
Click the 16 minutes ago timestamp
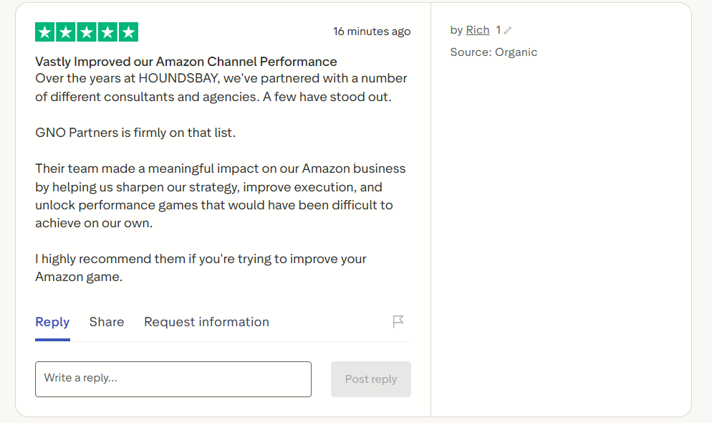coord(372,32)
